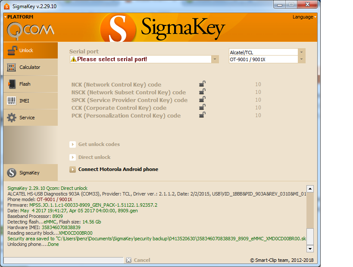The width and height of the screenshot is (353, 267).
Task: Click the log panel scrollbar thumb
Action: 310,236
